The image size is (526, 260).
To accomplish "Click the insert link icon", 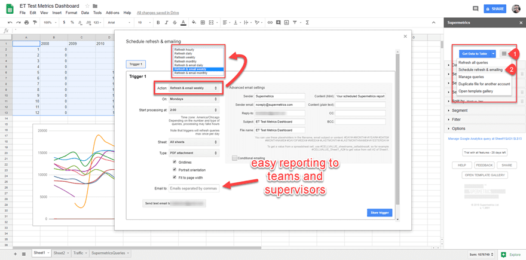I will point(270,23).
